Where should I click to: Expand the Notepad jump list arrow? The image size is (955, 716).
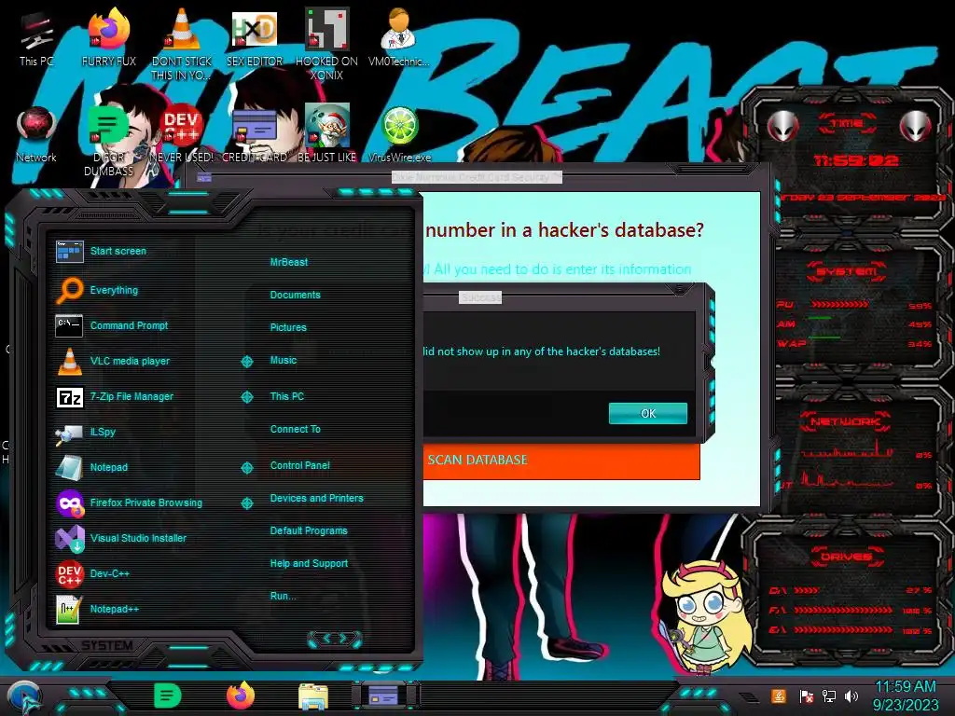[x=246, y=468]
